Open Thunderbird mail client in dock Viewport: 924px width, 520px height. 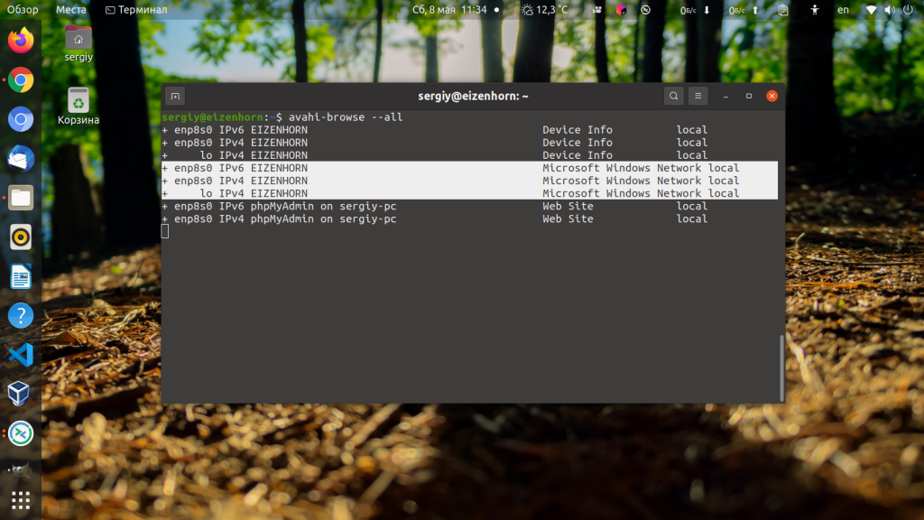pos(21,159)
